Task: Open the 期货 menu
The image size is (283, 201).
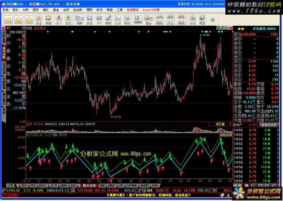Action: (x=36, y=10)
